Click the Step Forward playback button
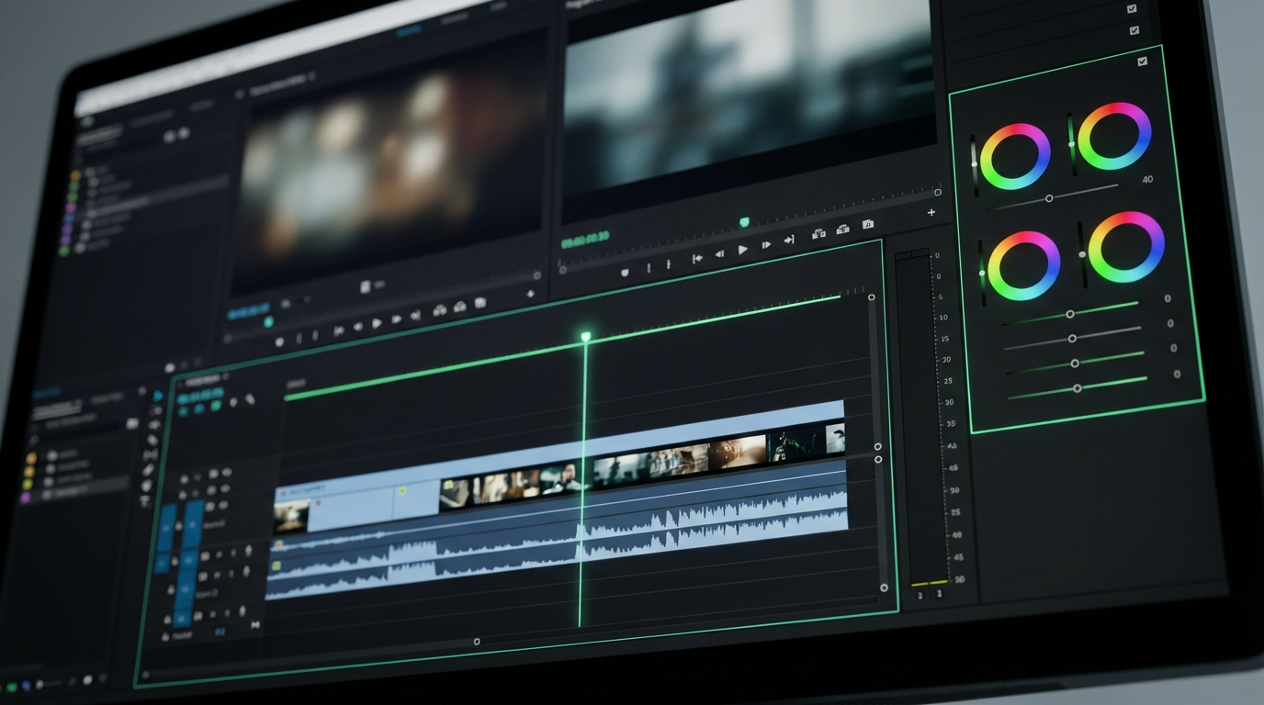 764,246
